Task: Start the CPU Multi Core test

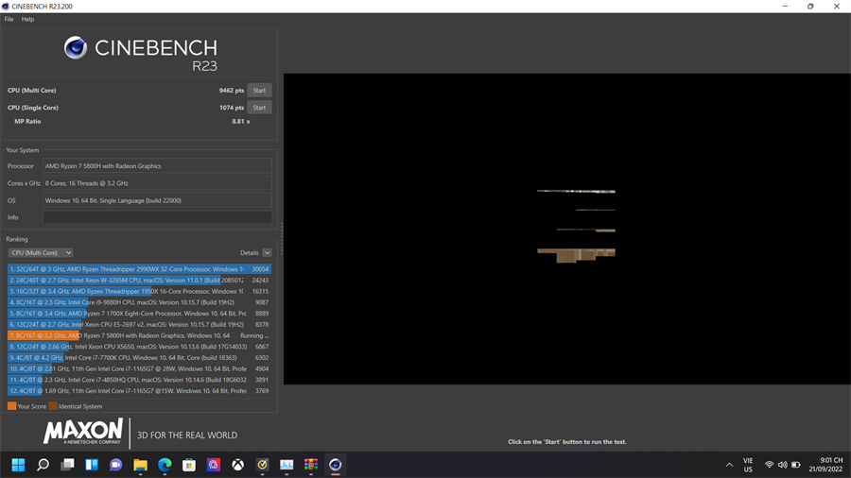Action: (259, 91)
